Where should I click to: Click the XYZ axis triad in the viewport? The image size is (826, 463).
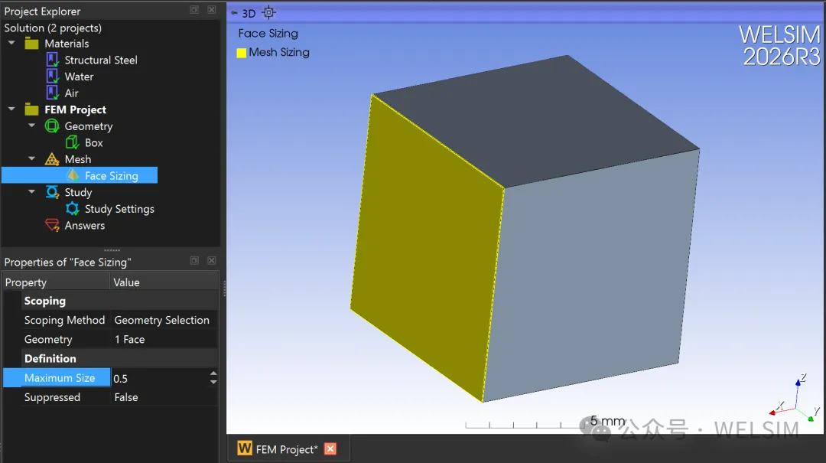795,399
